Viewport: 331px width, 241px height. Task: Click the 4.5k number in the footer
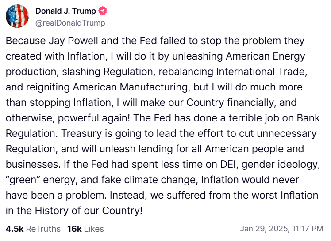click(15, 229)
